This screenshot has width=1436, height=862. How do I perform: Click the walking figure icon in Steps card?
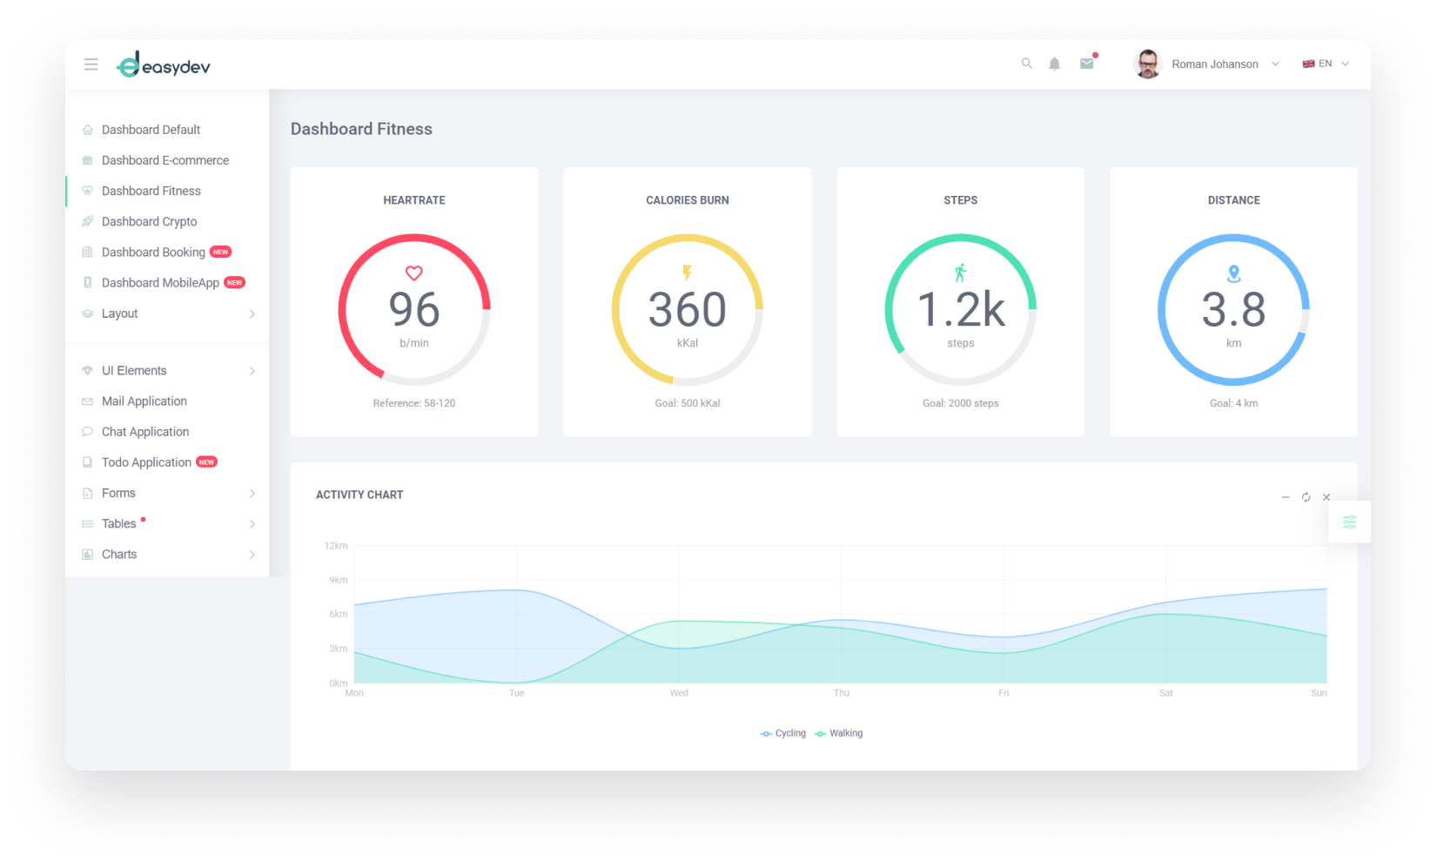coord(961,273)
